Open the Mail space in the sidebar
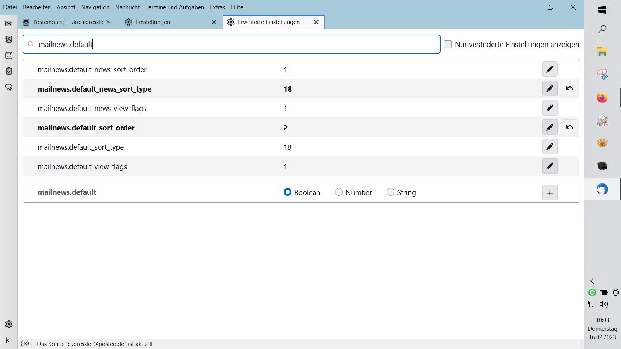This screenshot has height=349, width=621. coord(9,24)
